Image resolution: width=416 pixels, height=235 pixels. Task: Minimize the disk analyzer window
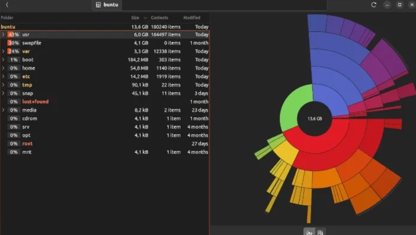pos(387,5)
